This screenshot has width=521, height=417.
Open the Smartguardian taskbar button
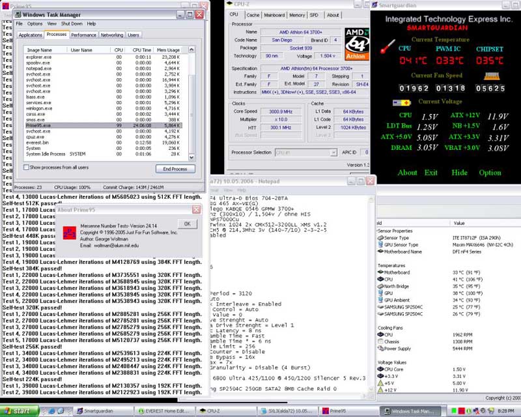[103, 411]
